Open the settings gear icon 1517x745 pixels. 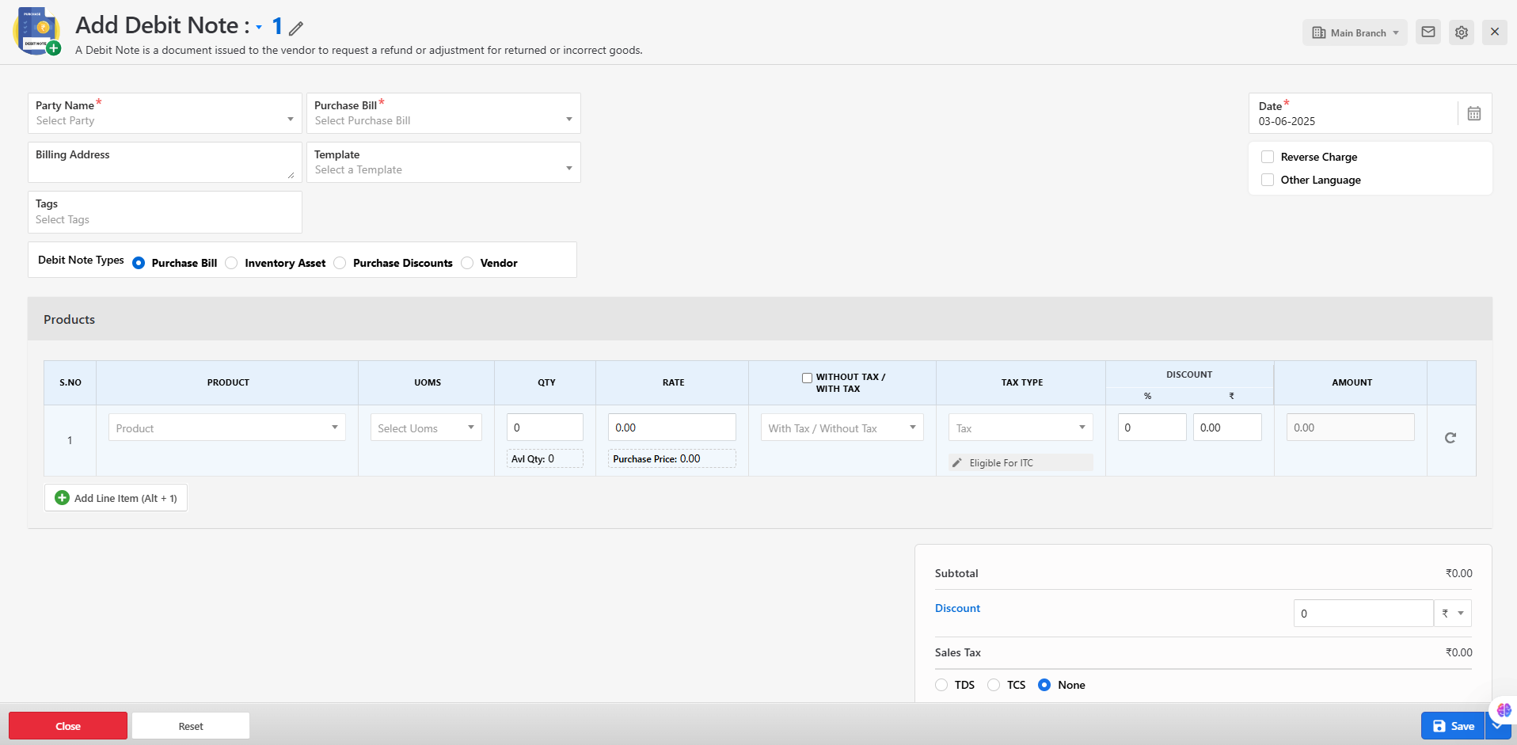pos(1461,32)
